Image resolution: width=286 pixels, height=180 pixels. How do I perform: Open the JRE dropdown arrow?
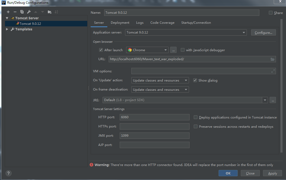point(265,100)
